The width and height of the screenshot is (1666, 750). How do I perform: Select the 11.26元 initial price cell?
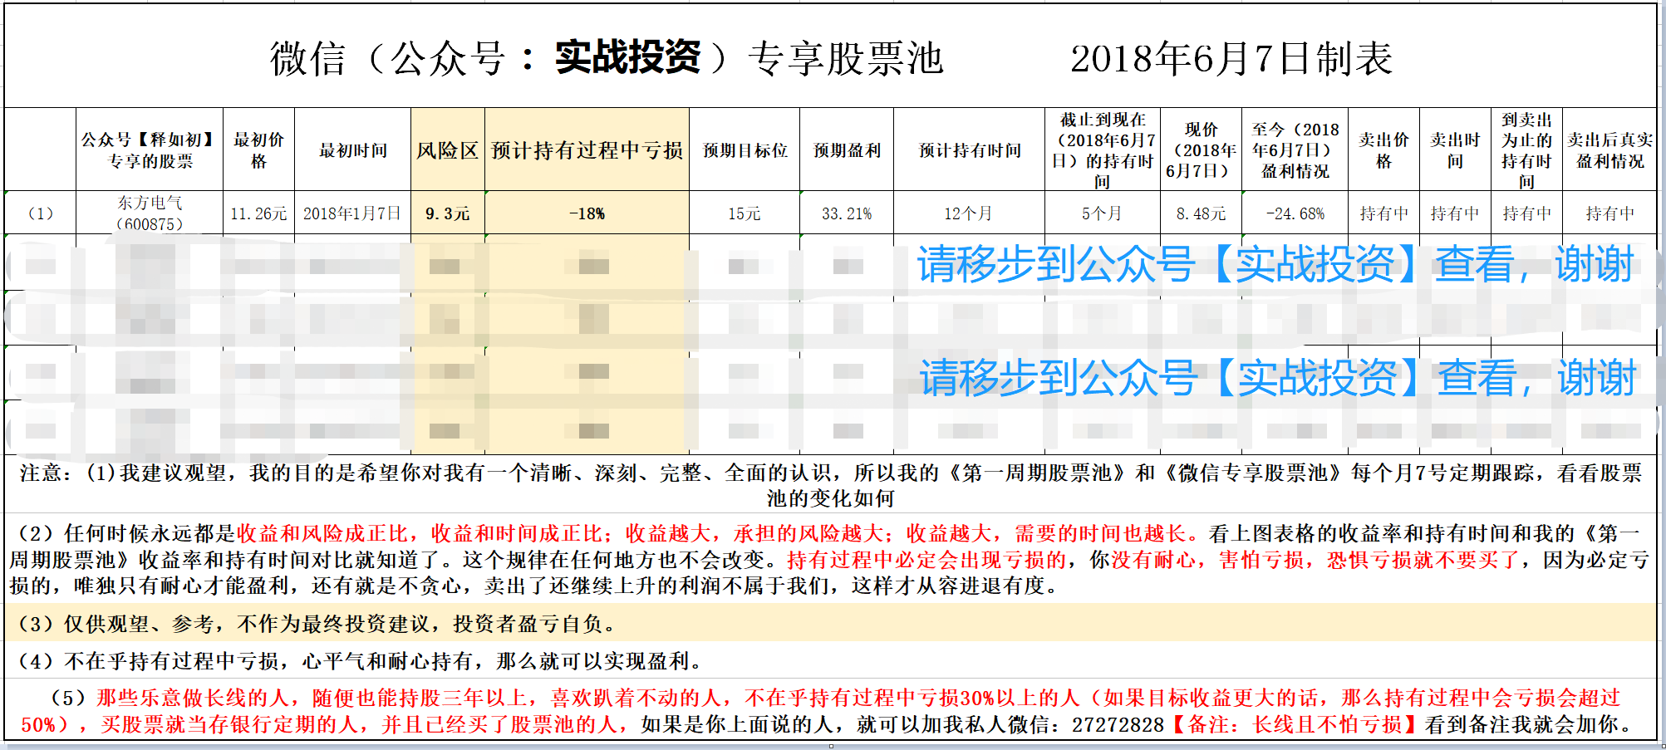[258, 214]
